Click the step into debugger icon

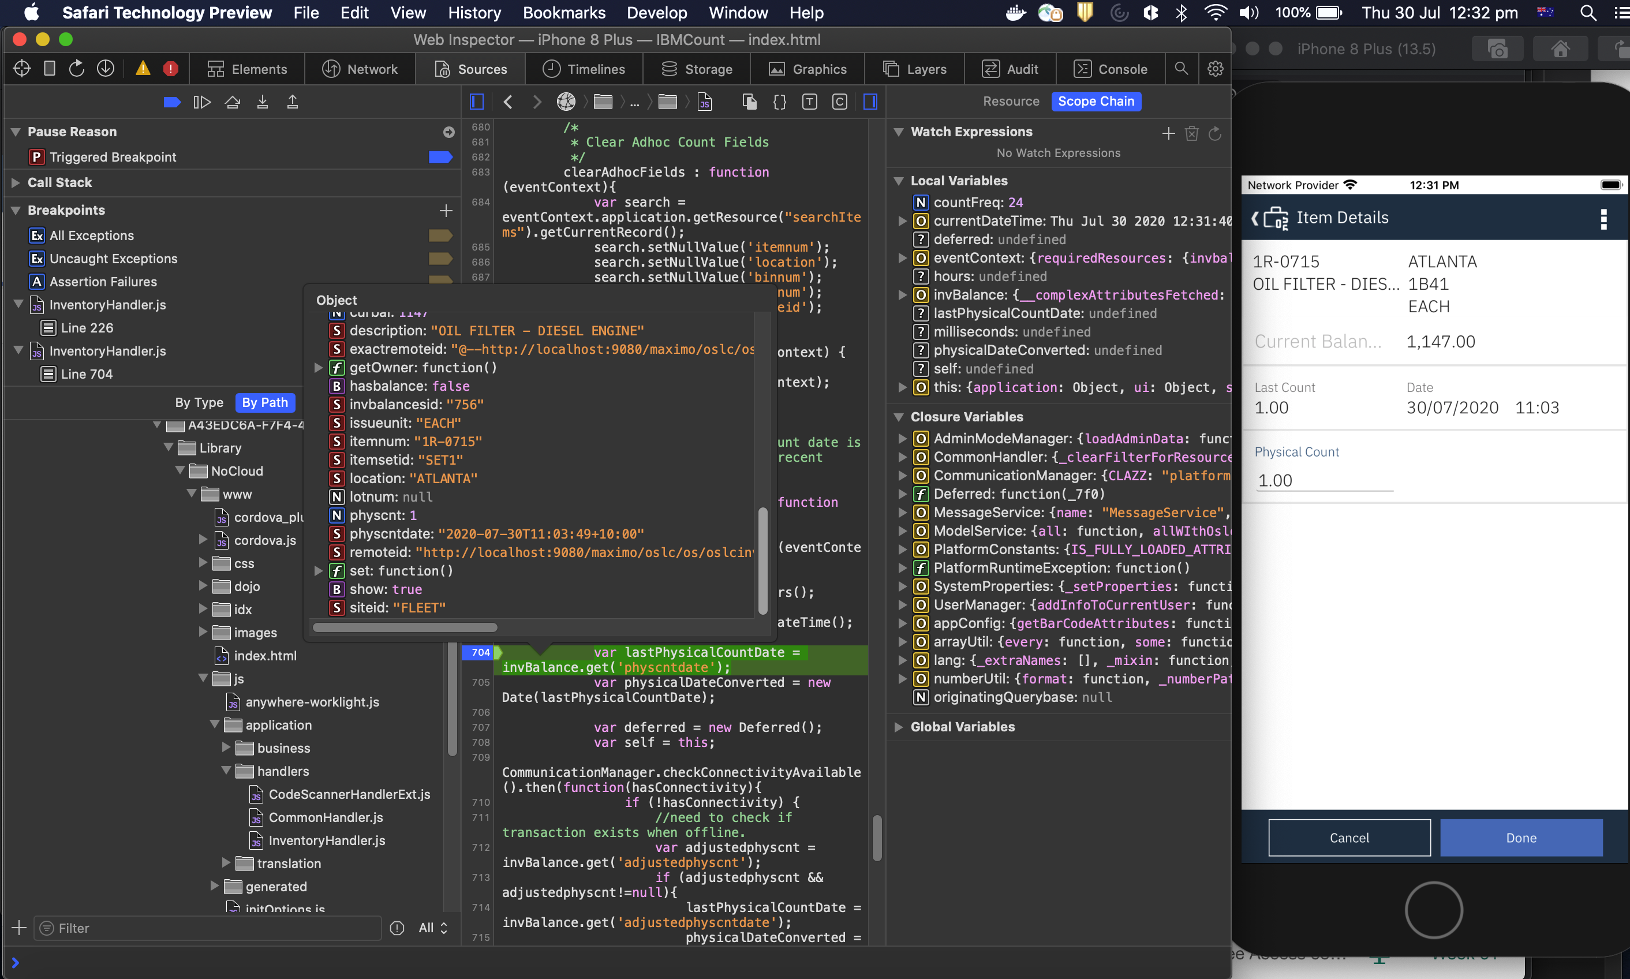[263, 102]
